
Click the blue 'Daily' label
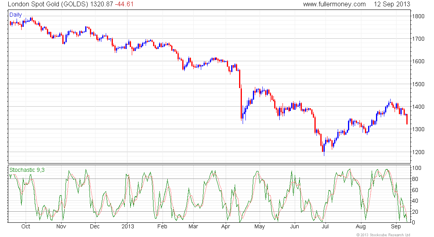coord(15,15)
